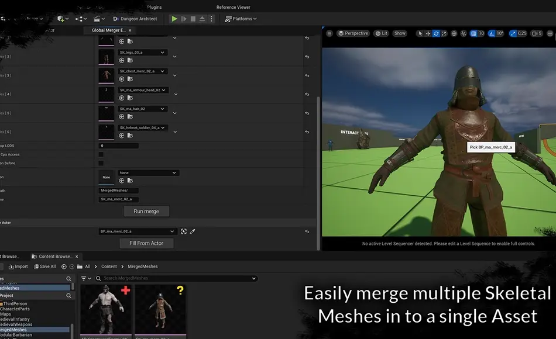Change grid snap value 10
The image size is (556, 339).
[481, 33]
